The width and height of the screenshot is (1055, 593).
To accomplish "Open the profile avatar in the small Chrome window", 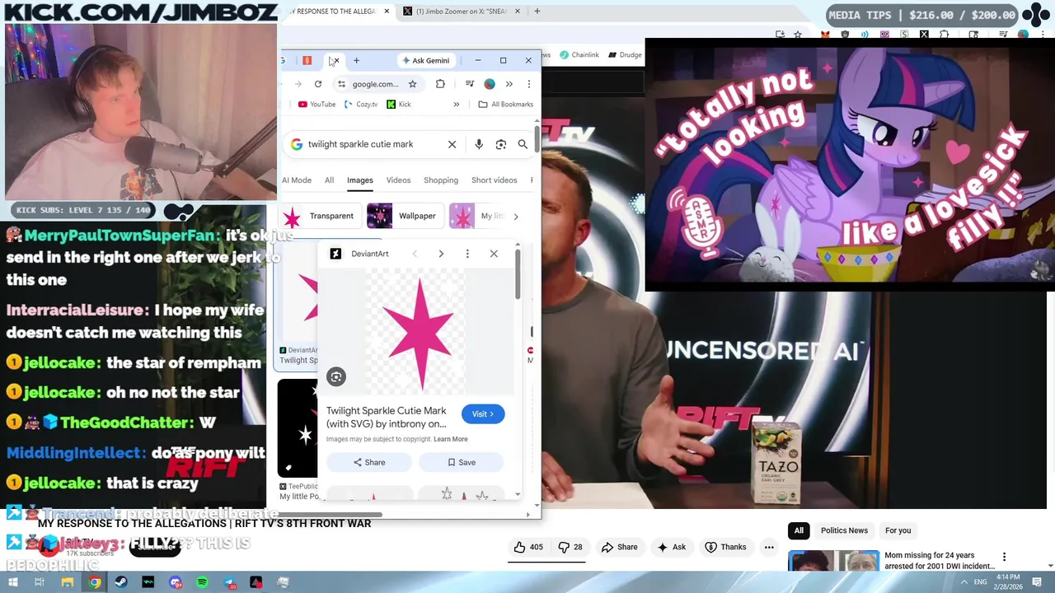I will click(x=490, y=84).
